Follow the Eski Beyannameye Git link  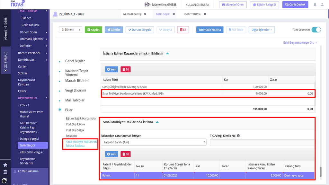tap(300, 43)
